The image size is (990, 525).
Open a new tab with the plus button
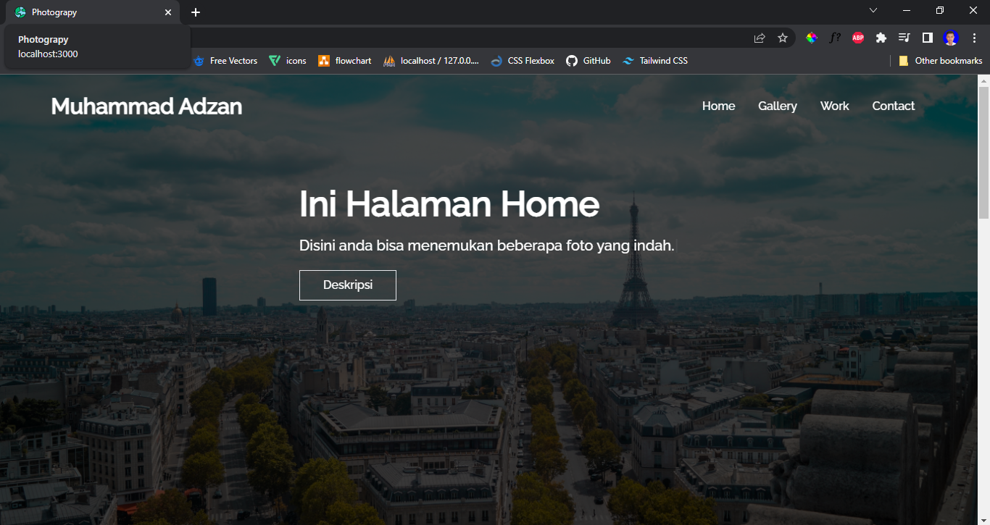[x=195, y=11]
